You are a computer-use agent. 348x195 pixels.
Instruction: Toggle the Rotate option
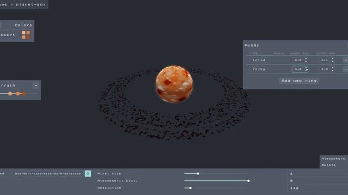(328, 165)
